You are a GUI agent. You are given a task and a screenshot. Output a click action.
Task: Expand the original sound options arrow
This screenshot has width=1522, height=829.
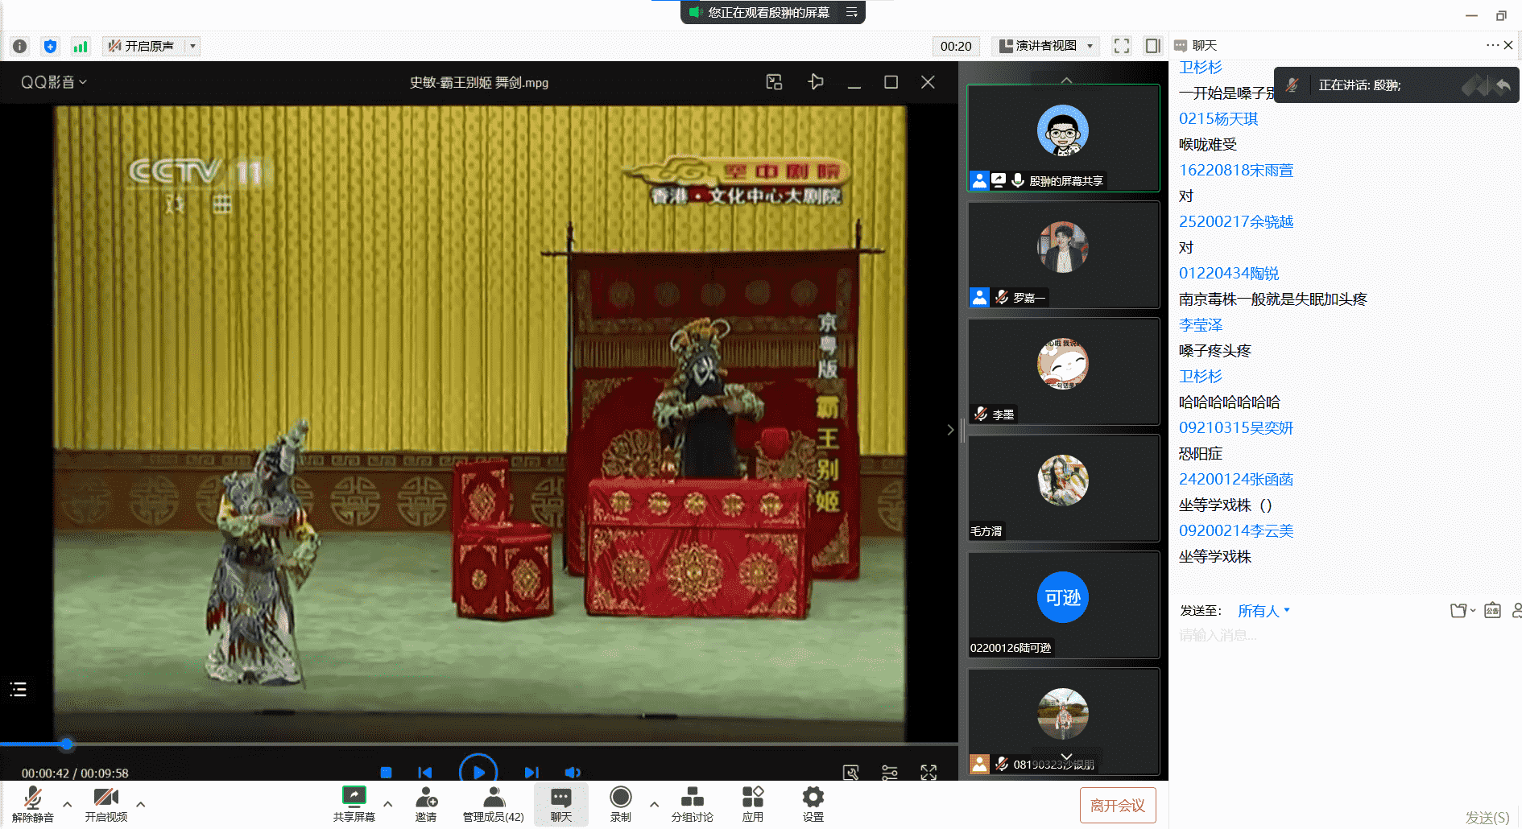tap(192, 46)
